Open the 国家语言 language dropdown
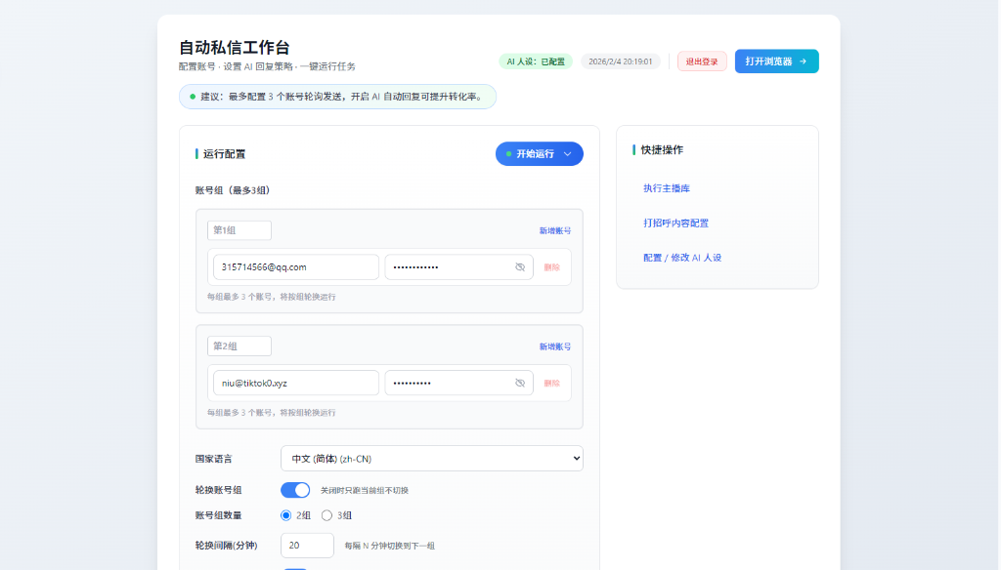 (431, 459)
